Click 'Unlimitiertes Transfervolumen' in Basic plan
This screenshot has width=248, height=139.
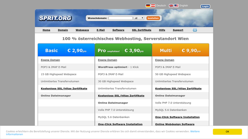click(x=60, y=81)
